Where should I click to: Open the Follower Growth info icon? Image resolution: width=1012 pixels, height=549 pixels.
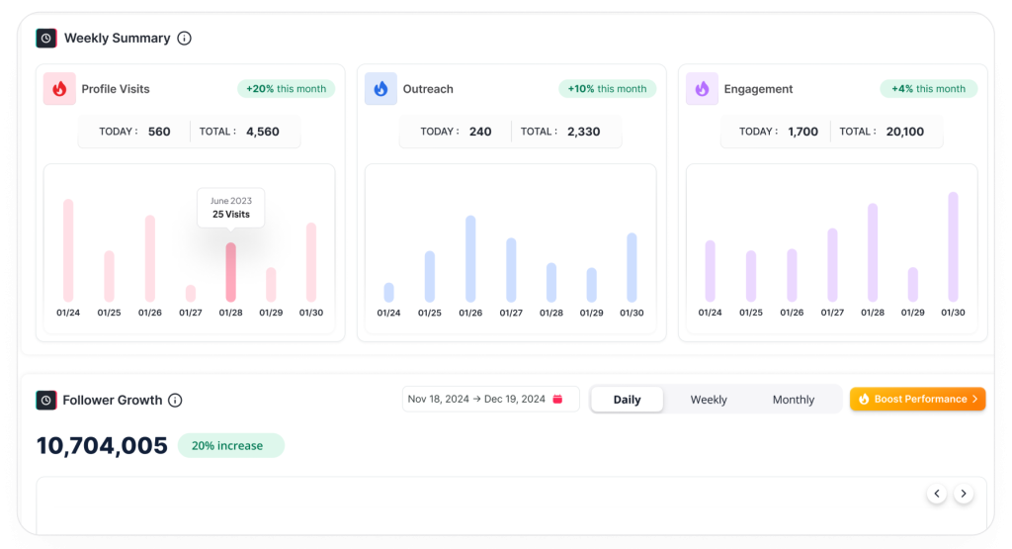[x=175, y=401]
